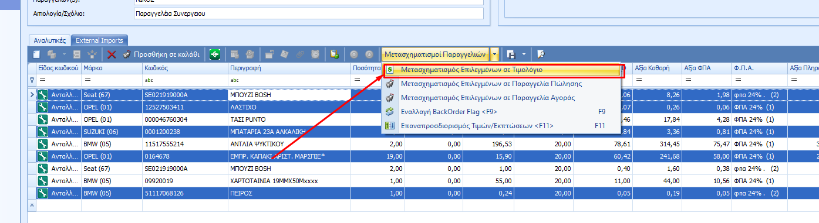Screen dimensions: 819x223
Task: Click the red X delete icon
Action: (x=112, y=54)
